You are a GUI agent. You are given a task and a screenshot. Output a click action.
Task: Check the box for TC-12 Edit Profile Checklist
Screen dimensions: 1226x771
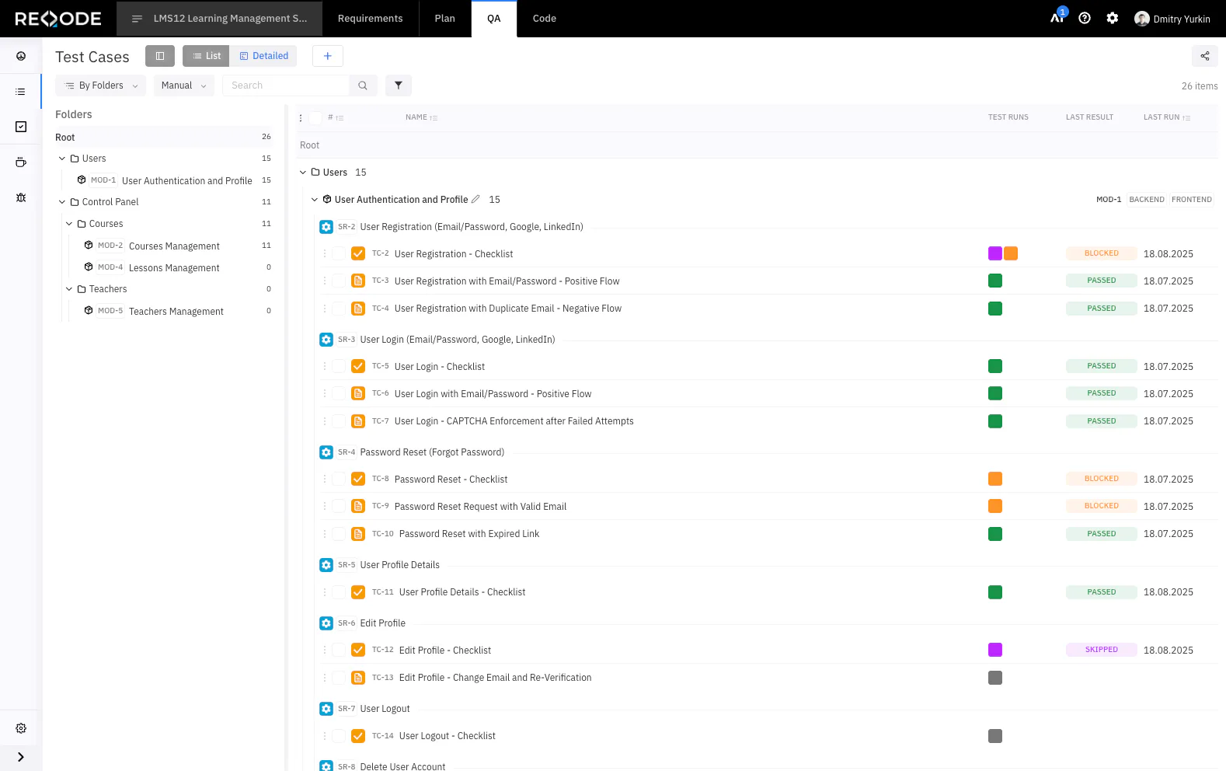pyautogui.click(x=339, y=650)
